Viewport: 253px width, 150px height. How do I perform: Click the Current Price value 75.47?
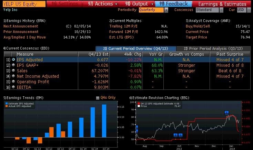(245, 32)
